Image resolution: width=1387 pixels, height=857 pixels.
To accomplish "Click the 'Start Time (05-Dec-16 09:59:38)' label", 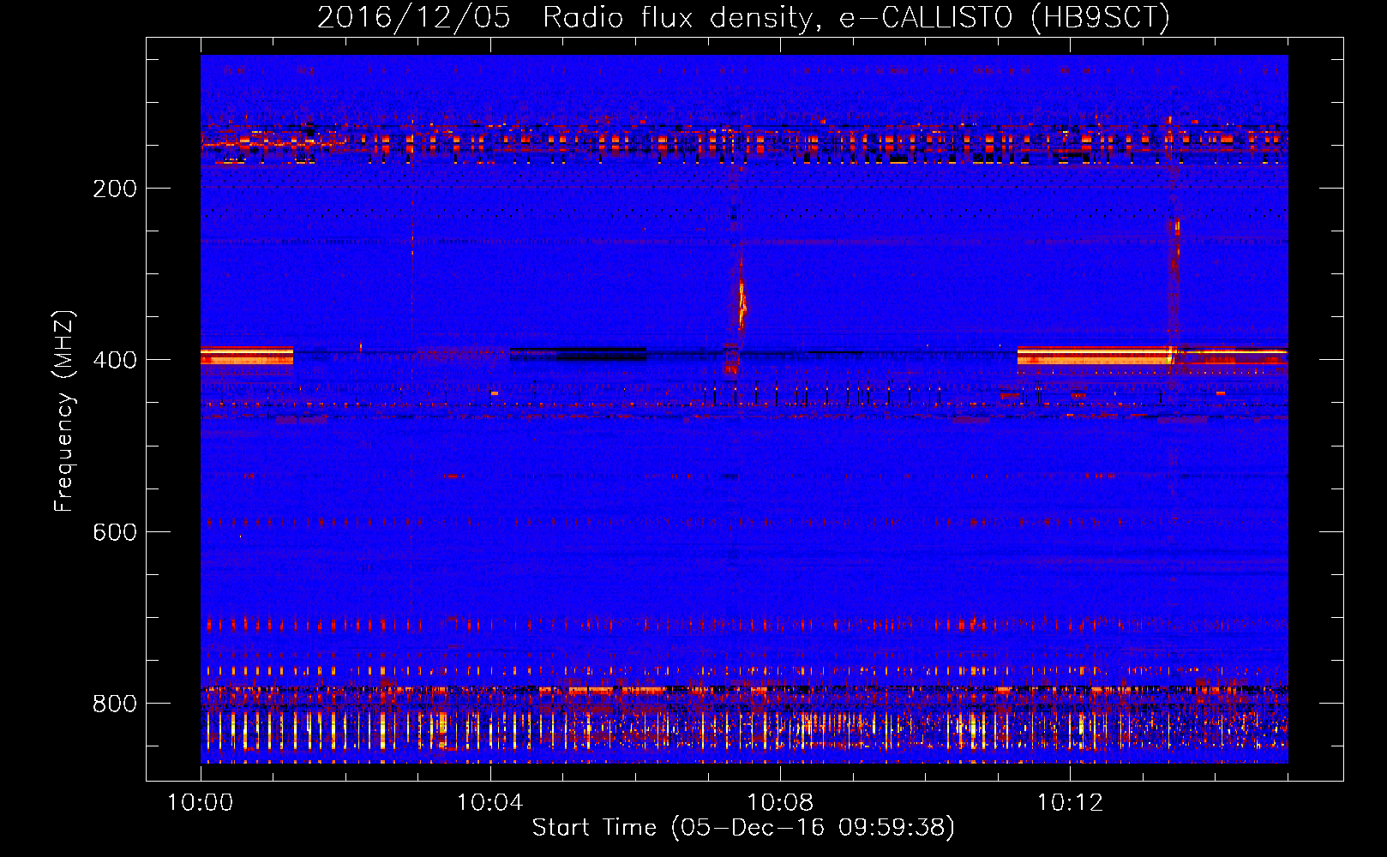I will (x=743, y=827).
